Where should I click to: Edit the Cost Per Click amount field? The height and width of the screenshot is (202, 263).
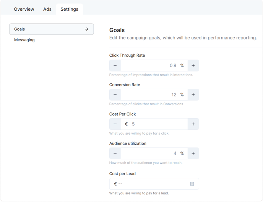click(154, 124)
